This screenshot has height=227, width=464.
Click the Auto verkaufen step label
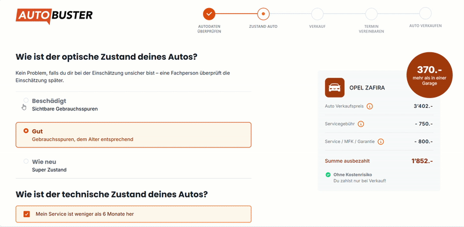click(425, 26)
